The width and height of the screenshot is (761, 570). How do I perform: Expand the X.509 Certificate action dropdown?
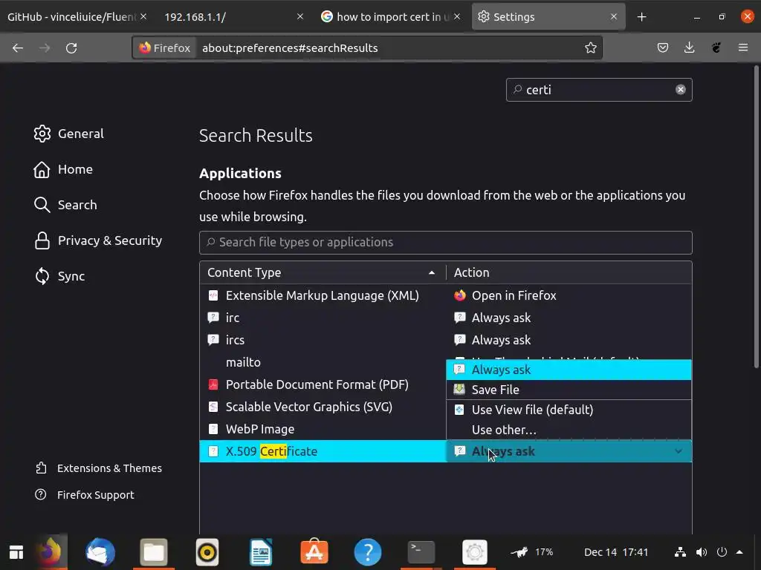click(678, 451)
